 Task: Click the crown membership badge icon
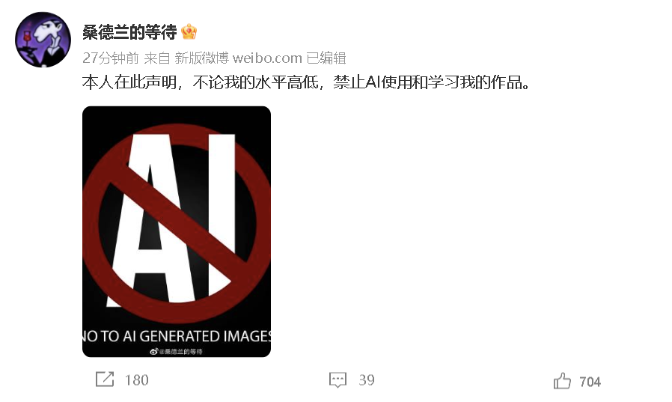tap(189, 31)
